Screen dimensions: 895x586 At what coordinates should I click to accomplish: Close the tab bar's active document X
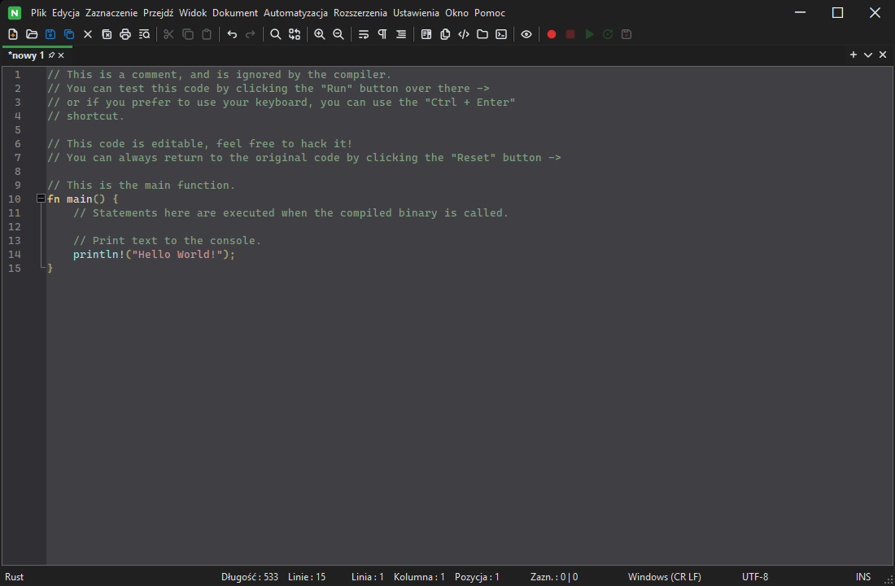click(883, 55)
